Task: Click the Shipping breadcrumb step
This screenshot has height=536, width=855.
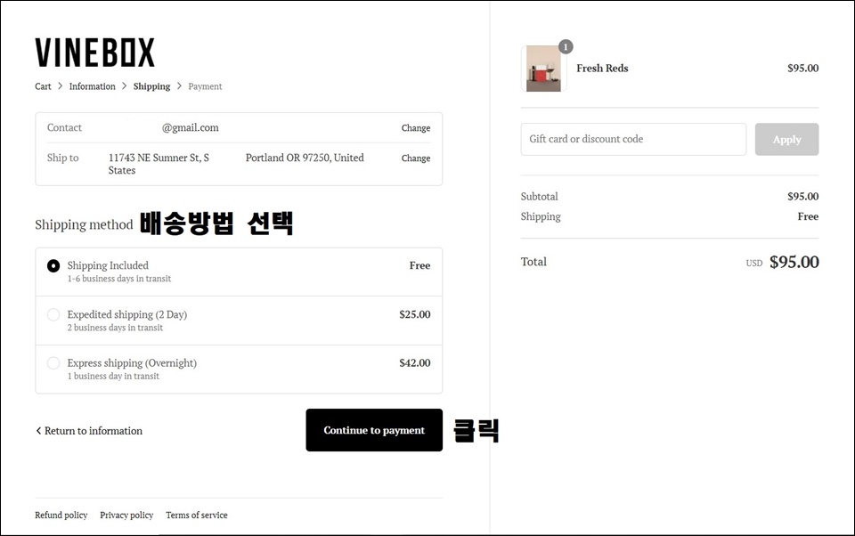Action: coord(151,86)
